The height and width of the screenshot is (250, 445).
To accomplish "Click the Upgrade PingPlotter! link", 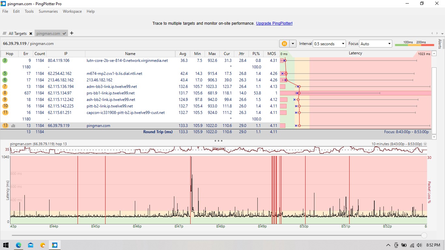I will (274, 23).
